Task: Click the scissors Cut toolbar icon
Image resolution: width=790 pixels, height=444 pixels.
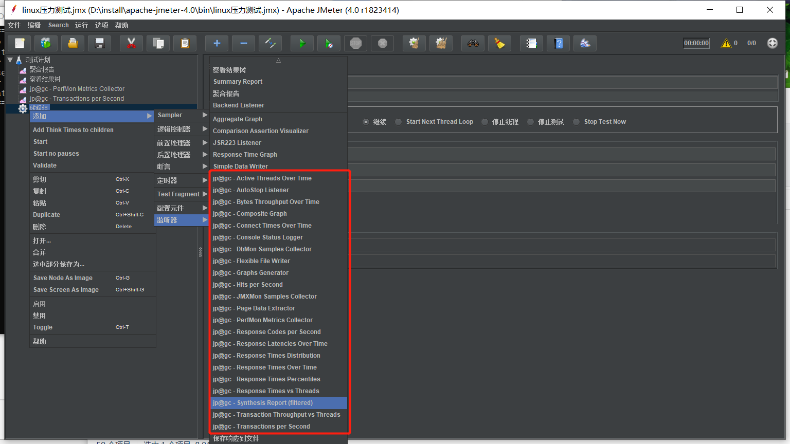Action: pos(131,44)
